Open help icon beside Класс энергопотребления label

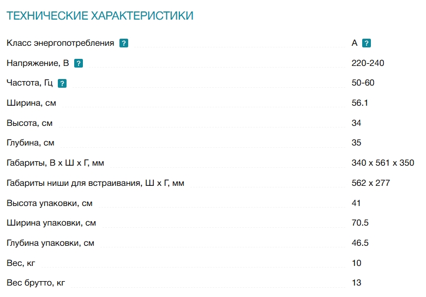point(124,43)
